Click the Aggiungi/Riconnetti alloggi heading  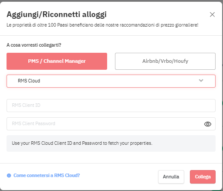(x=57, y=14)
